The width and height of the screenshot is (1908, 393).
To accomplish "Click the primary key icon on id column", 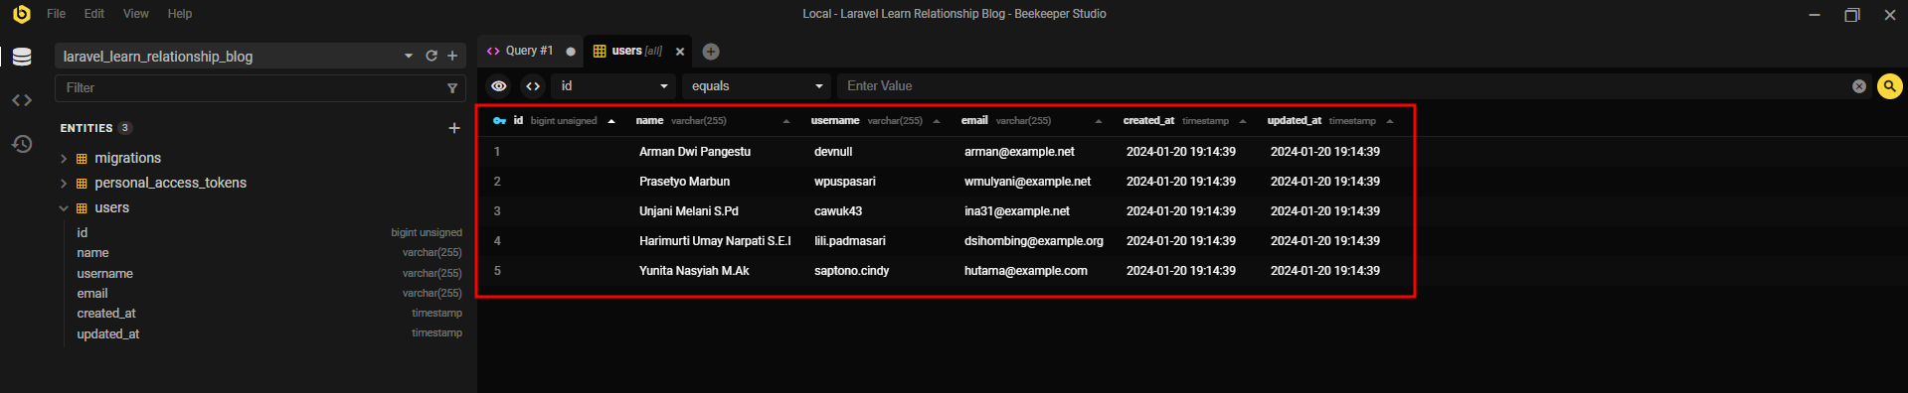I will coord(499,121).
